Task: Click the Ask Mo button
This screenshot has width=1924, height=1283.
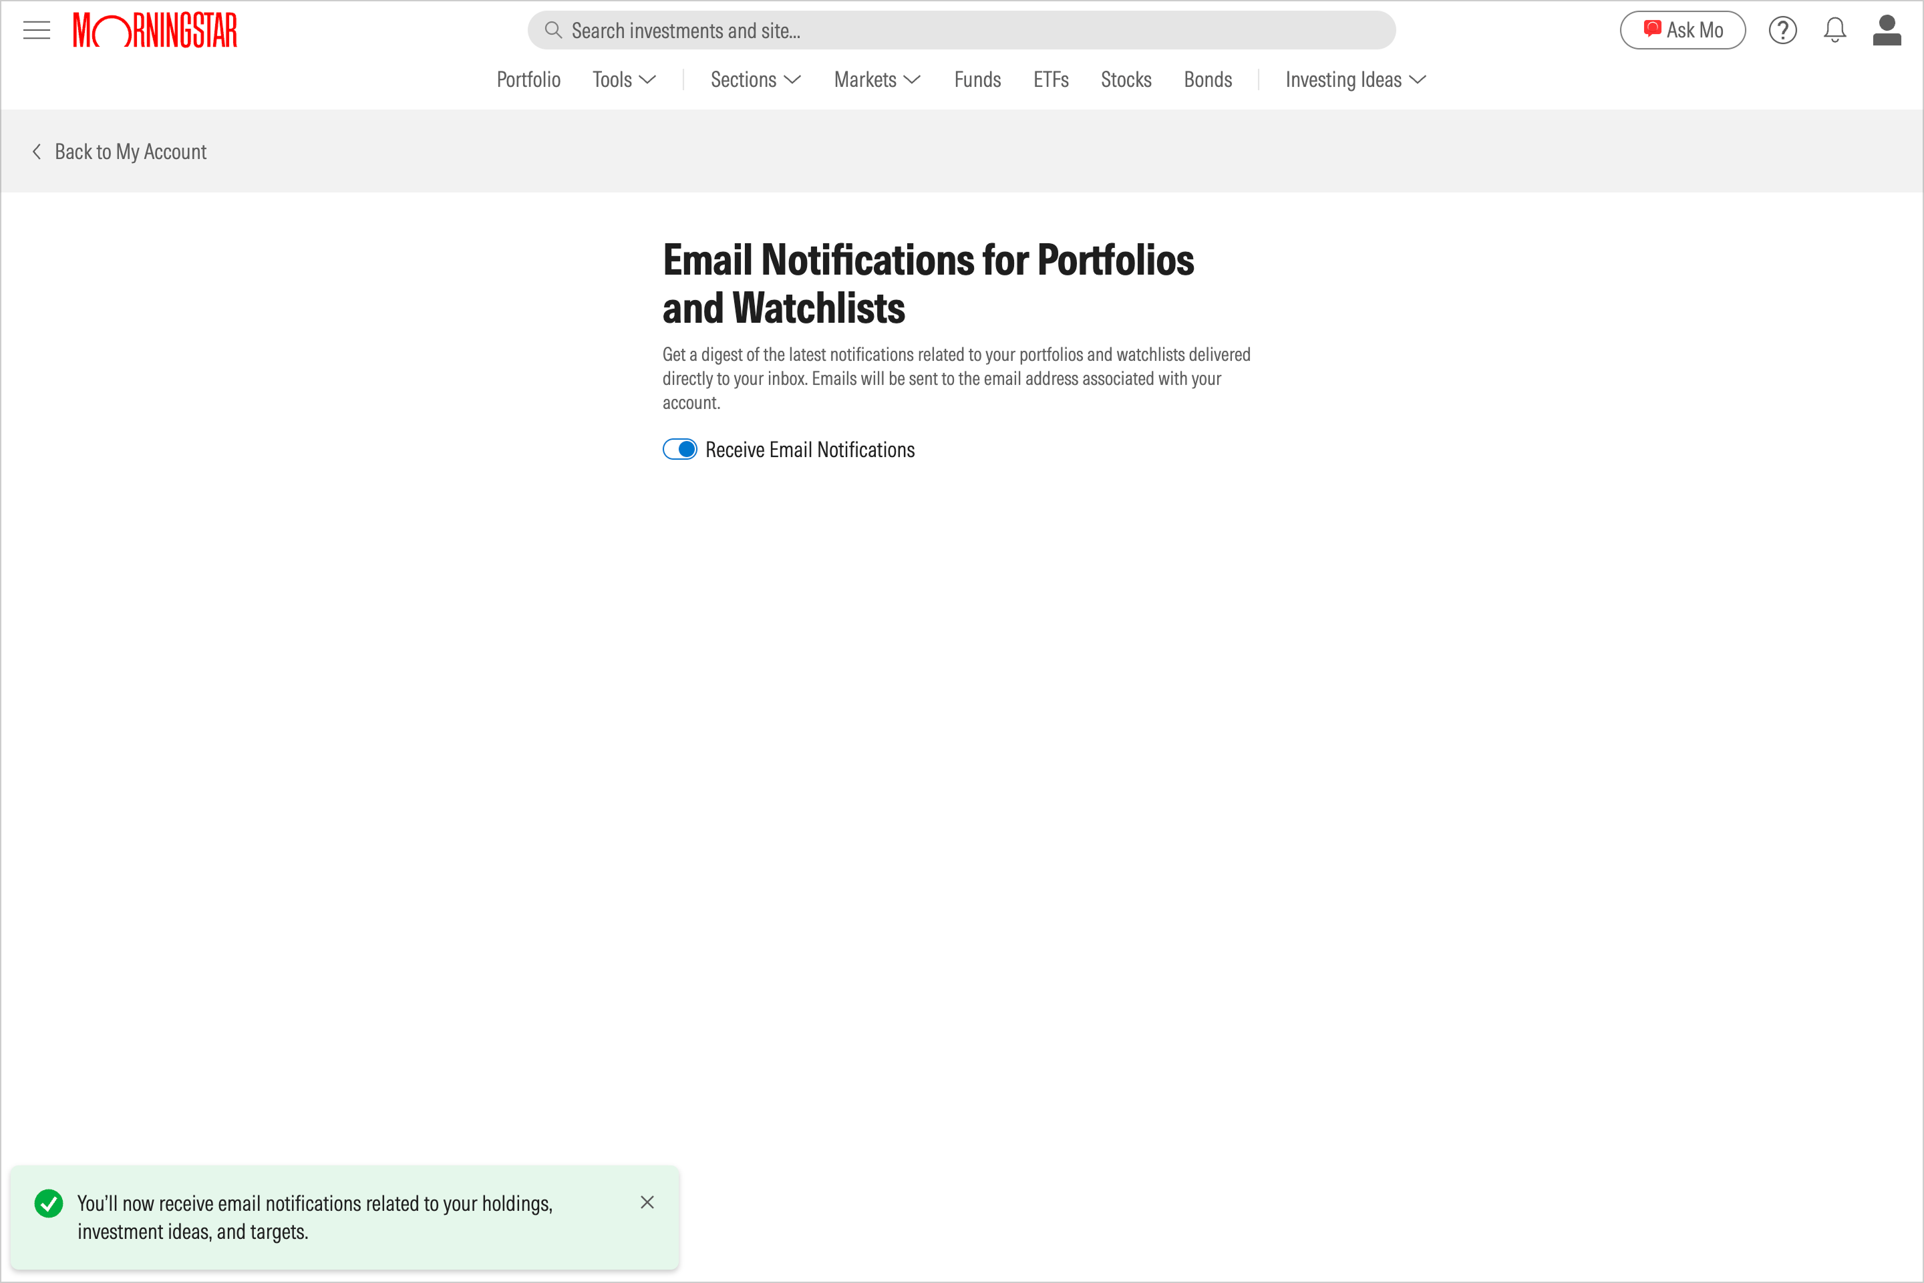Action: click(1683, 30)
